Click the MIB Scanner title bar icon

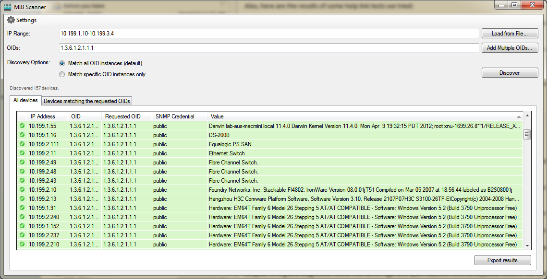pyautogui.click(x=8, y=7)
